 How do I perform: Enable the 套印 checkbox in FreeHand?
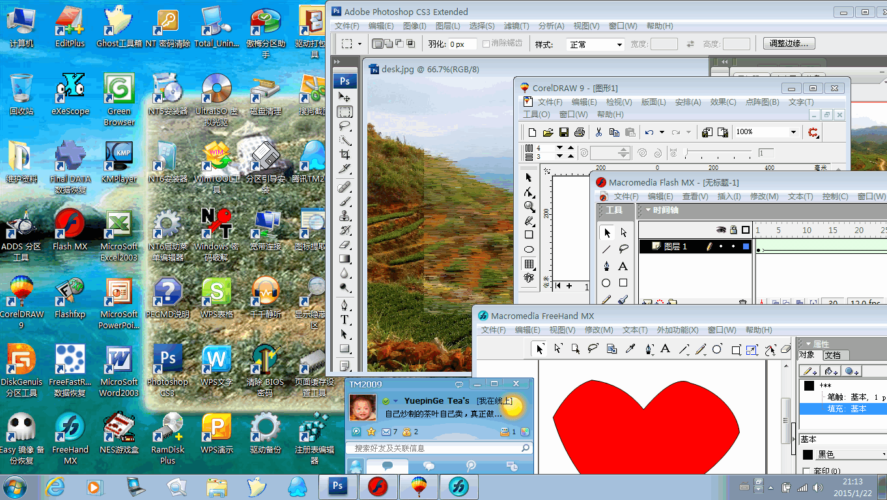pos(806,471)
